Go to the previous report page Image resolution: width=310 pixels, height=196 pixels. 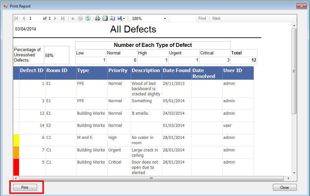(24, 18)
